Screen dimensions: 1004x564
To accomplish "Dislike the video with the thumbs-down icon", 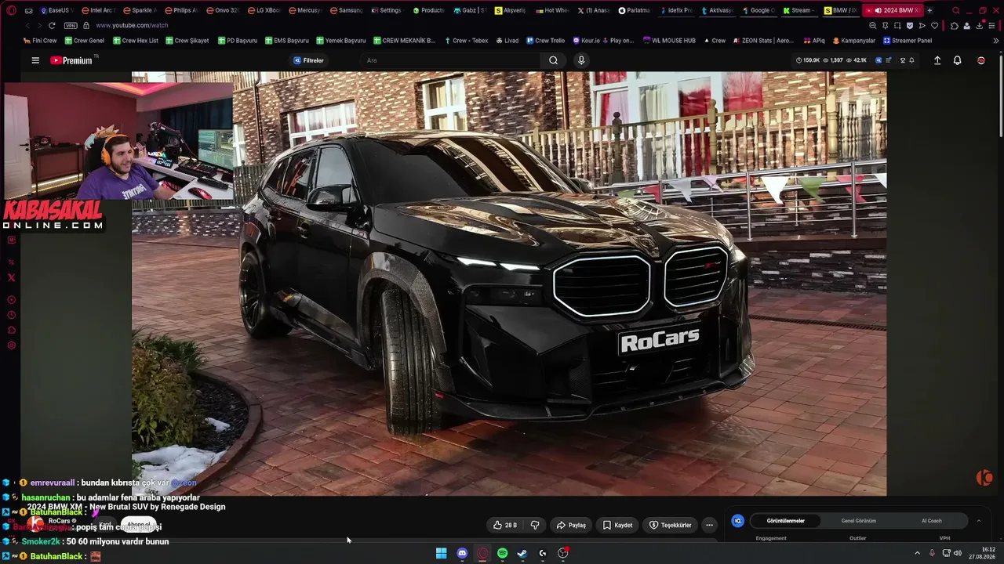I will 535,525.
